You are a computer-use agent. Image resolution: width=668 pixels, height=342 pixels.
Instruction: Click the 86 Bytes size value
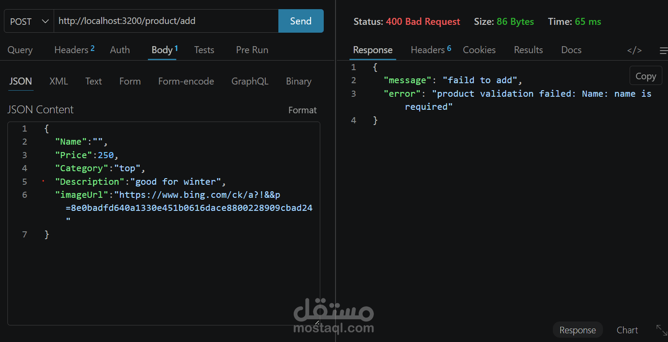[x=515, y=22]
